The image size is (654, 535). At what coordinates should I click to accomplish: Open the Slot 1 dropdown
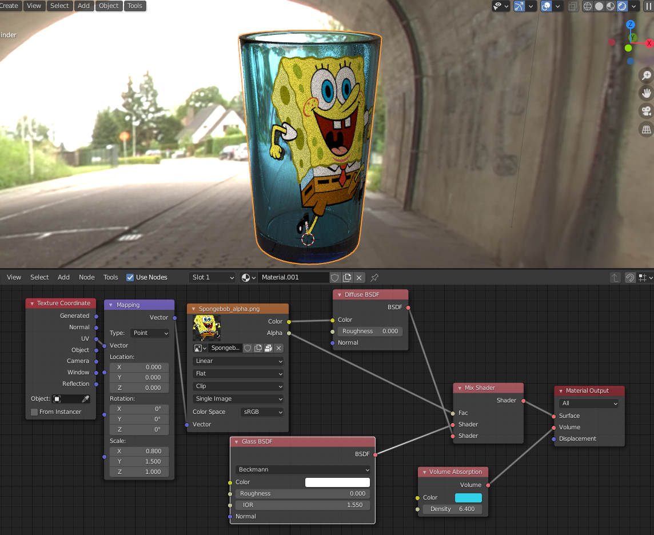point(212,277)
